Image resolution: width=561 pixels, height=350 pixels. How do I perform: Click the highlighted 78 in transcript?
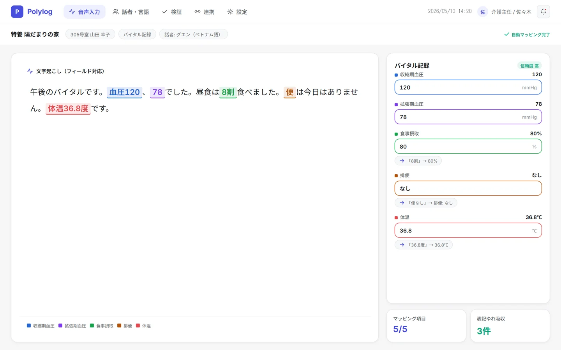(x=157, y=92)
